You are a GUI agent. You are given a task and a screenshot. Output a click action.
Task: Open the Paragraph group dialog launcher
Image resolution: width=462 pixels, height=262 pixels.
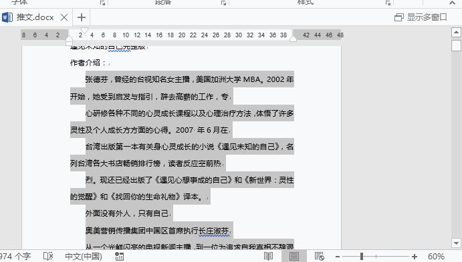coord(223,3)
